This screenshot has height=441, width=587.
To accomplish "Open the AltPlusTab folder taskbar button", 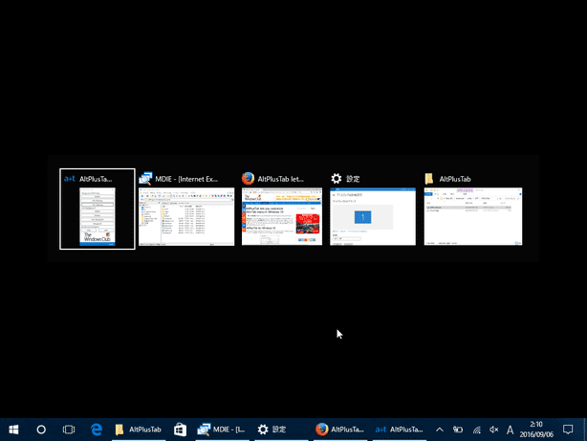I will click(139, 430).
